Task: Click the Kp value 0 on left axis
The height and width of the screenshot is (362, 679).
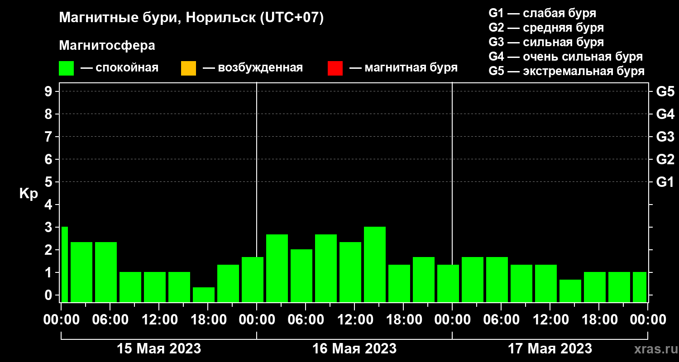Action: click(49, 295)
